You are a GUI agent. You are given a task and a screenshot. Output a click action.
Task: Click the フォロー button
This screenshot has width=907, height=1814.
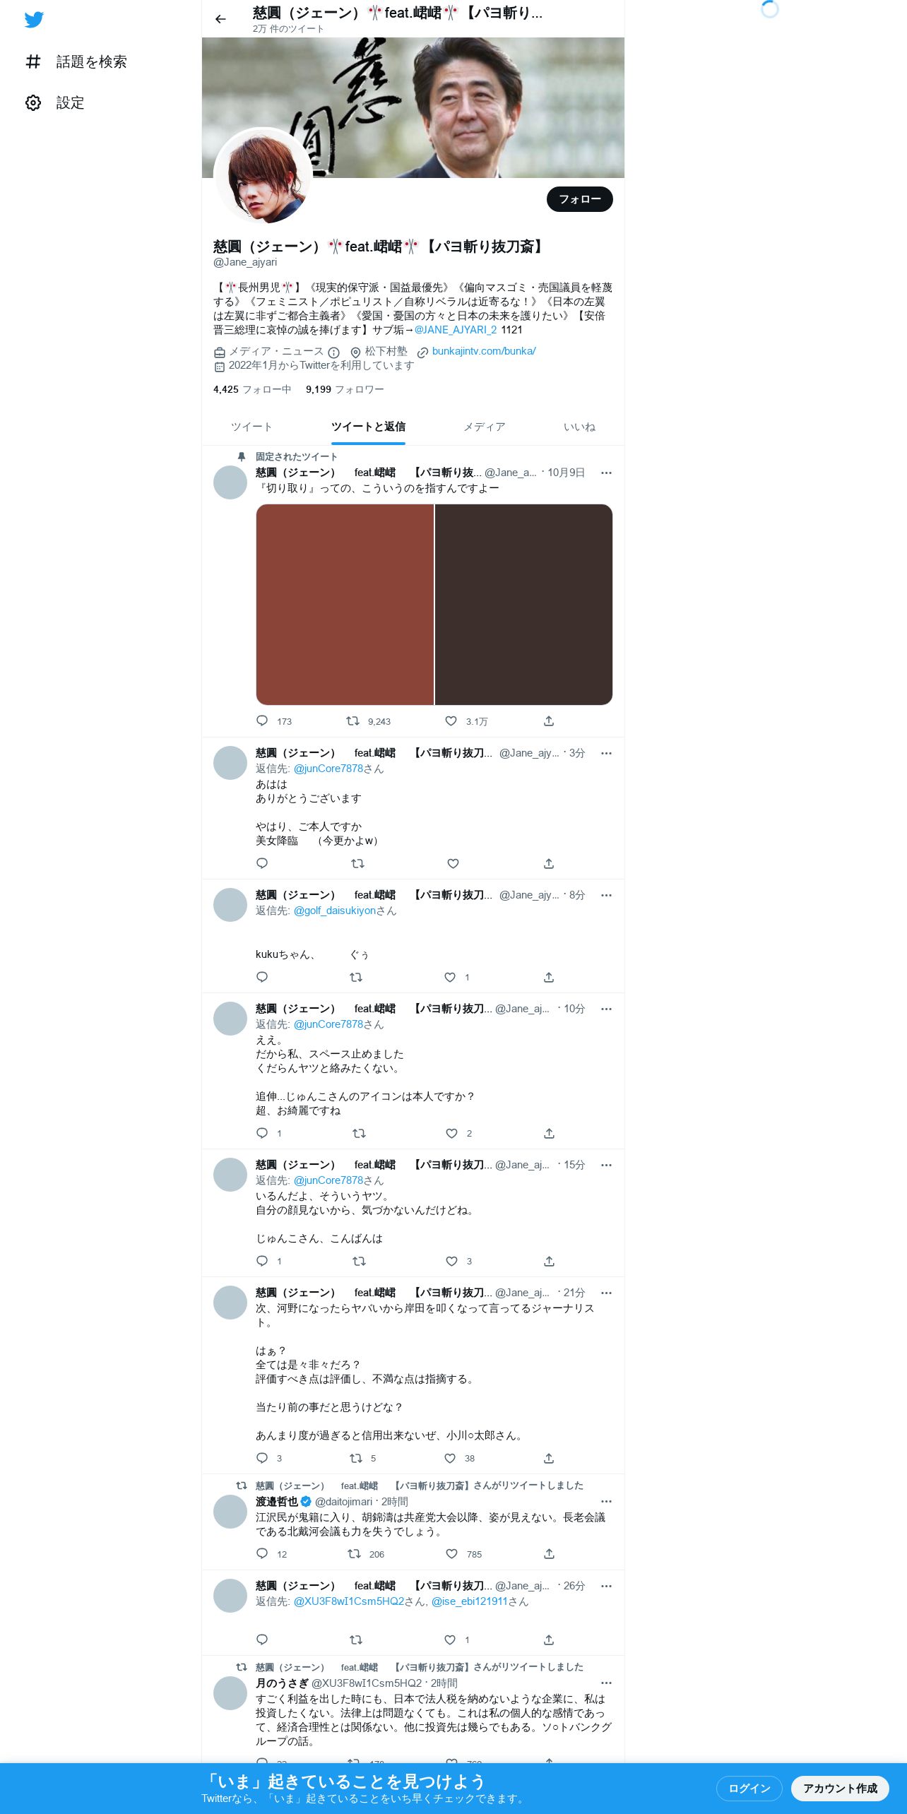tap(580, 199)
